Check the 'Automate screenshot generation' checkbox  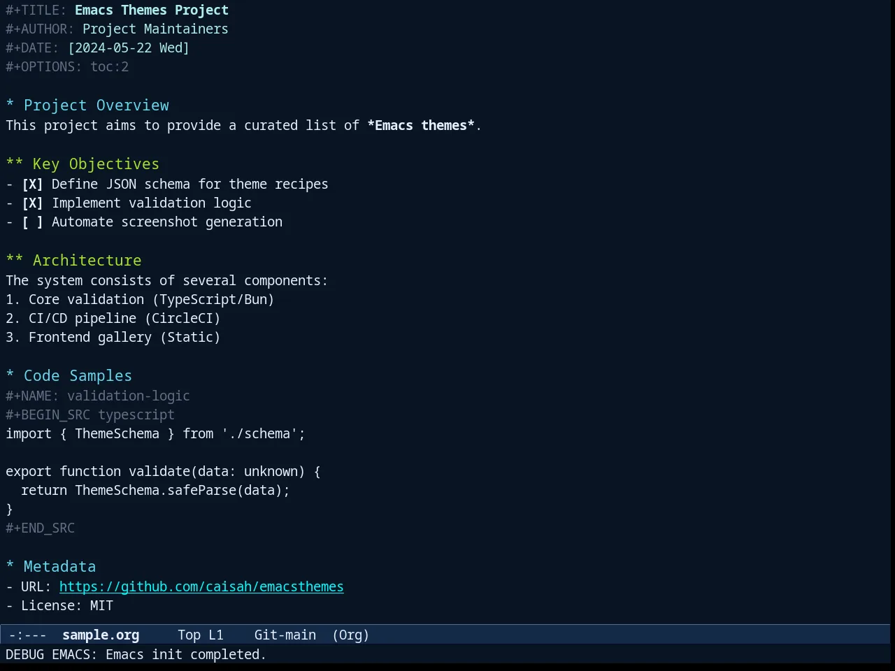click(x=32, y=222)
